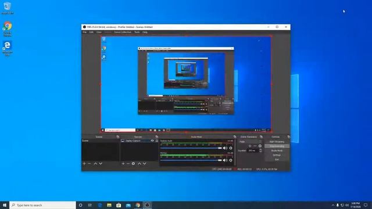Viewport: 372px width, 209px height.
Task: Open the Tools menu
Action: 137,32
